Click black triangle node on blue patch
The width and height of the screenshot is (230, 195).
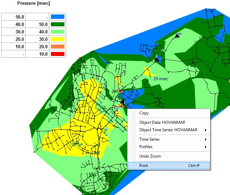point(156,60)
